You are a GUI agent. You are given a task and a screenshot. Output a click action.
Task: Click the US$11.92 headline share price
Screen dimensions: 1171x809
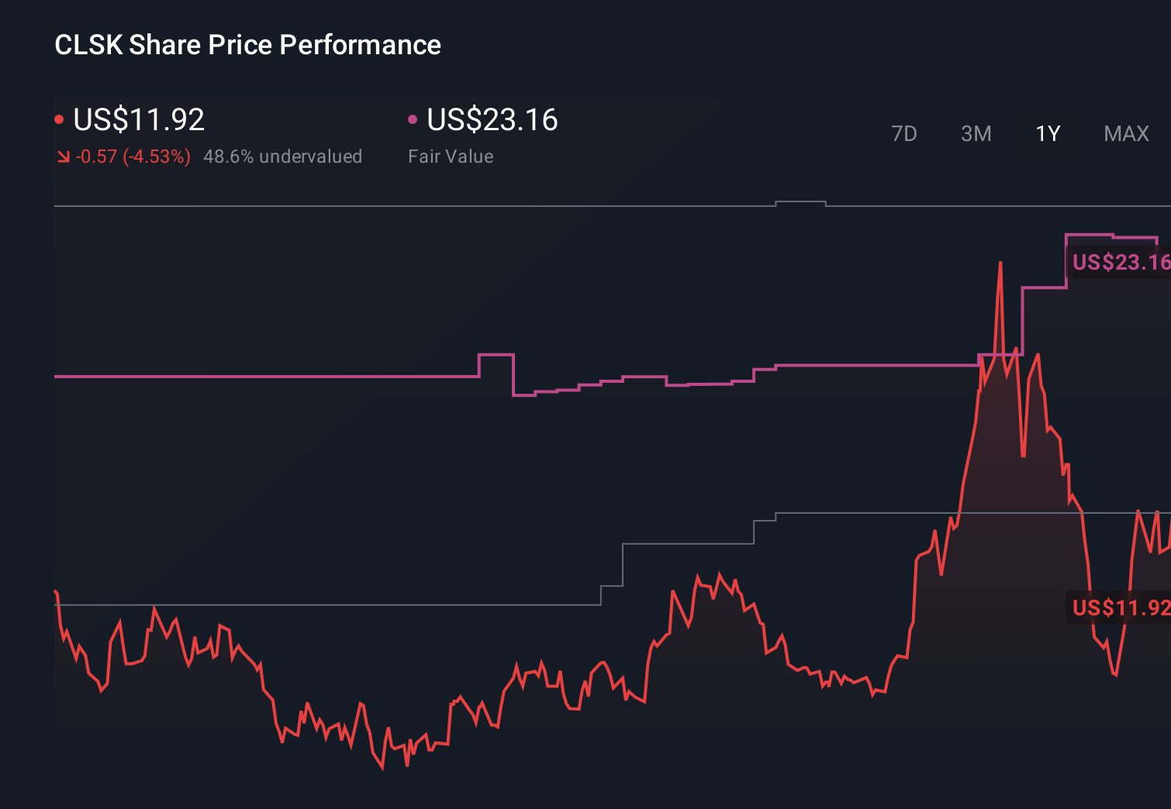(139, 119)
